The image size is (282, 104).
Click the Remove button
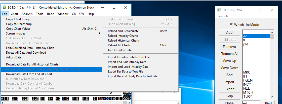point(229,47)
